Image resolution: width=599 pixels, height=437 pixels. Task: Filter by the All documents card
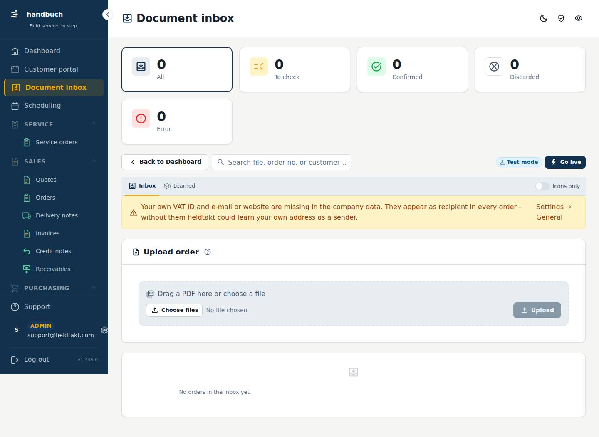177,69
